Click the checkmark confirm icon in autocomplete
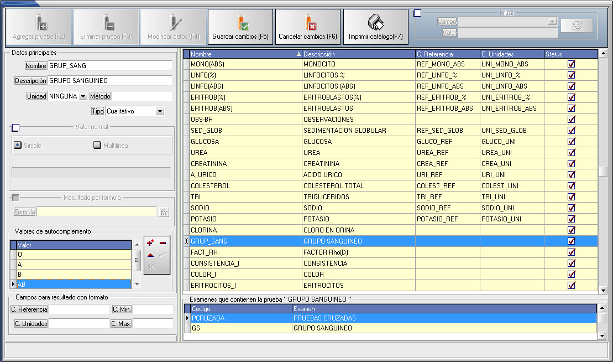 coord(163,255)
